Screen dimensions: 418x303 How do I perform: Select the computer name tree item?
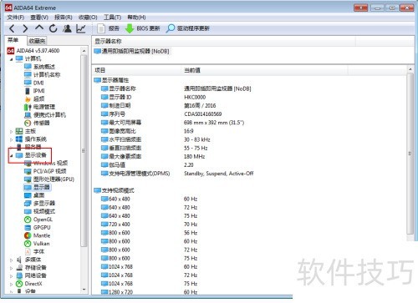(47, 75)
